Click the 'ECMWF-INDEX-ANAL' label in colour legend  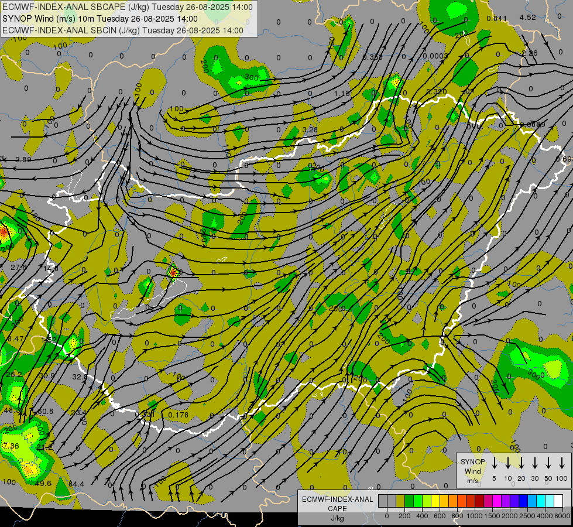click(x=337, y=499)
